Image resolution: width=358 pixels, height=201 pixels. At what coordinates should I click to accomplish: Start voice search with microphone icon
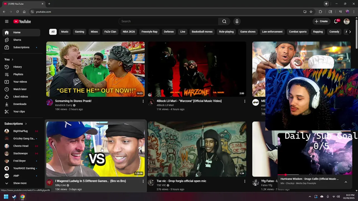coord(237,21)
